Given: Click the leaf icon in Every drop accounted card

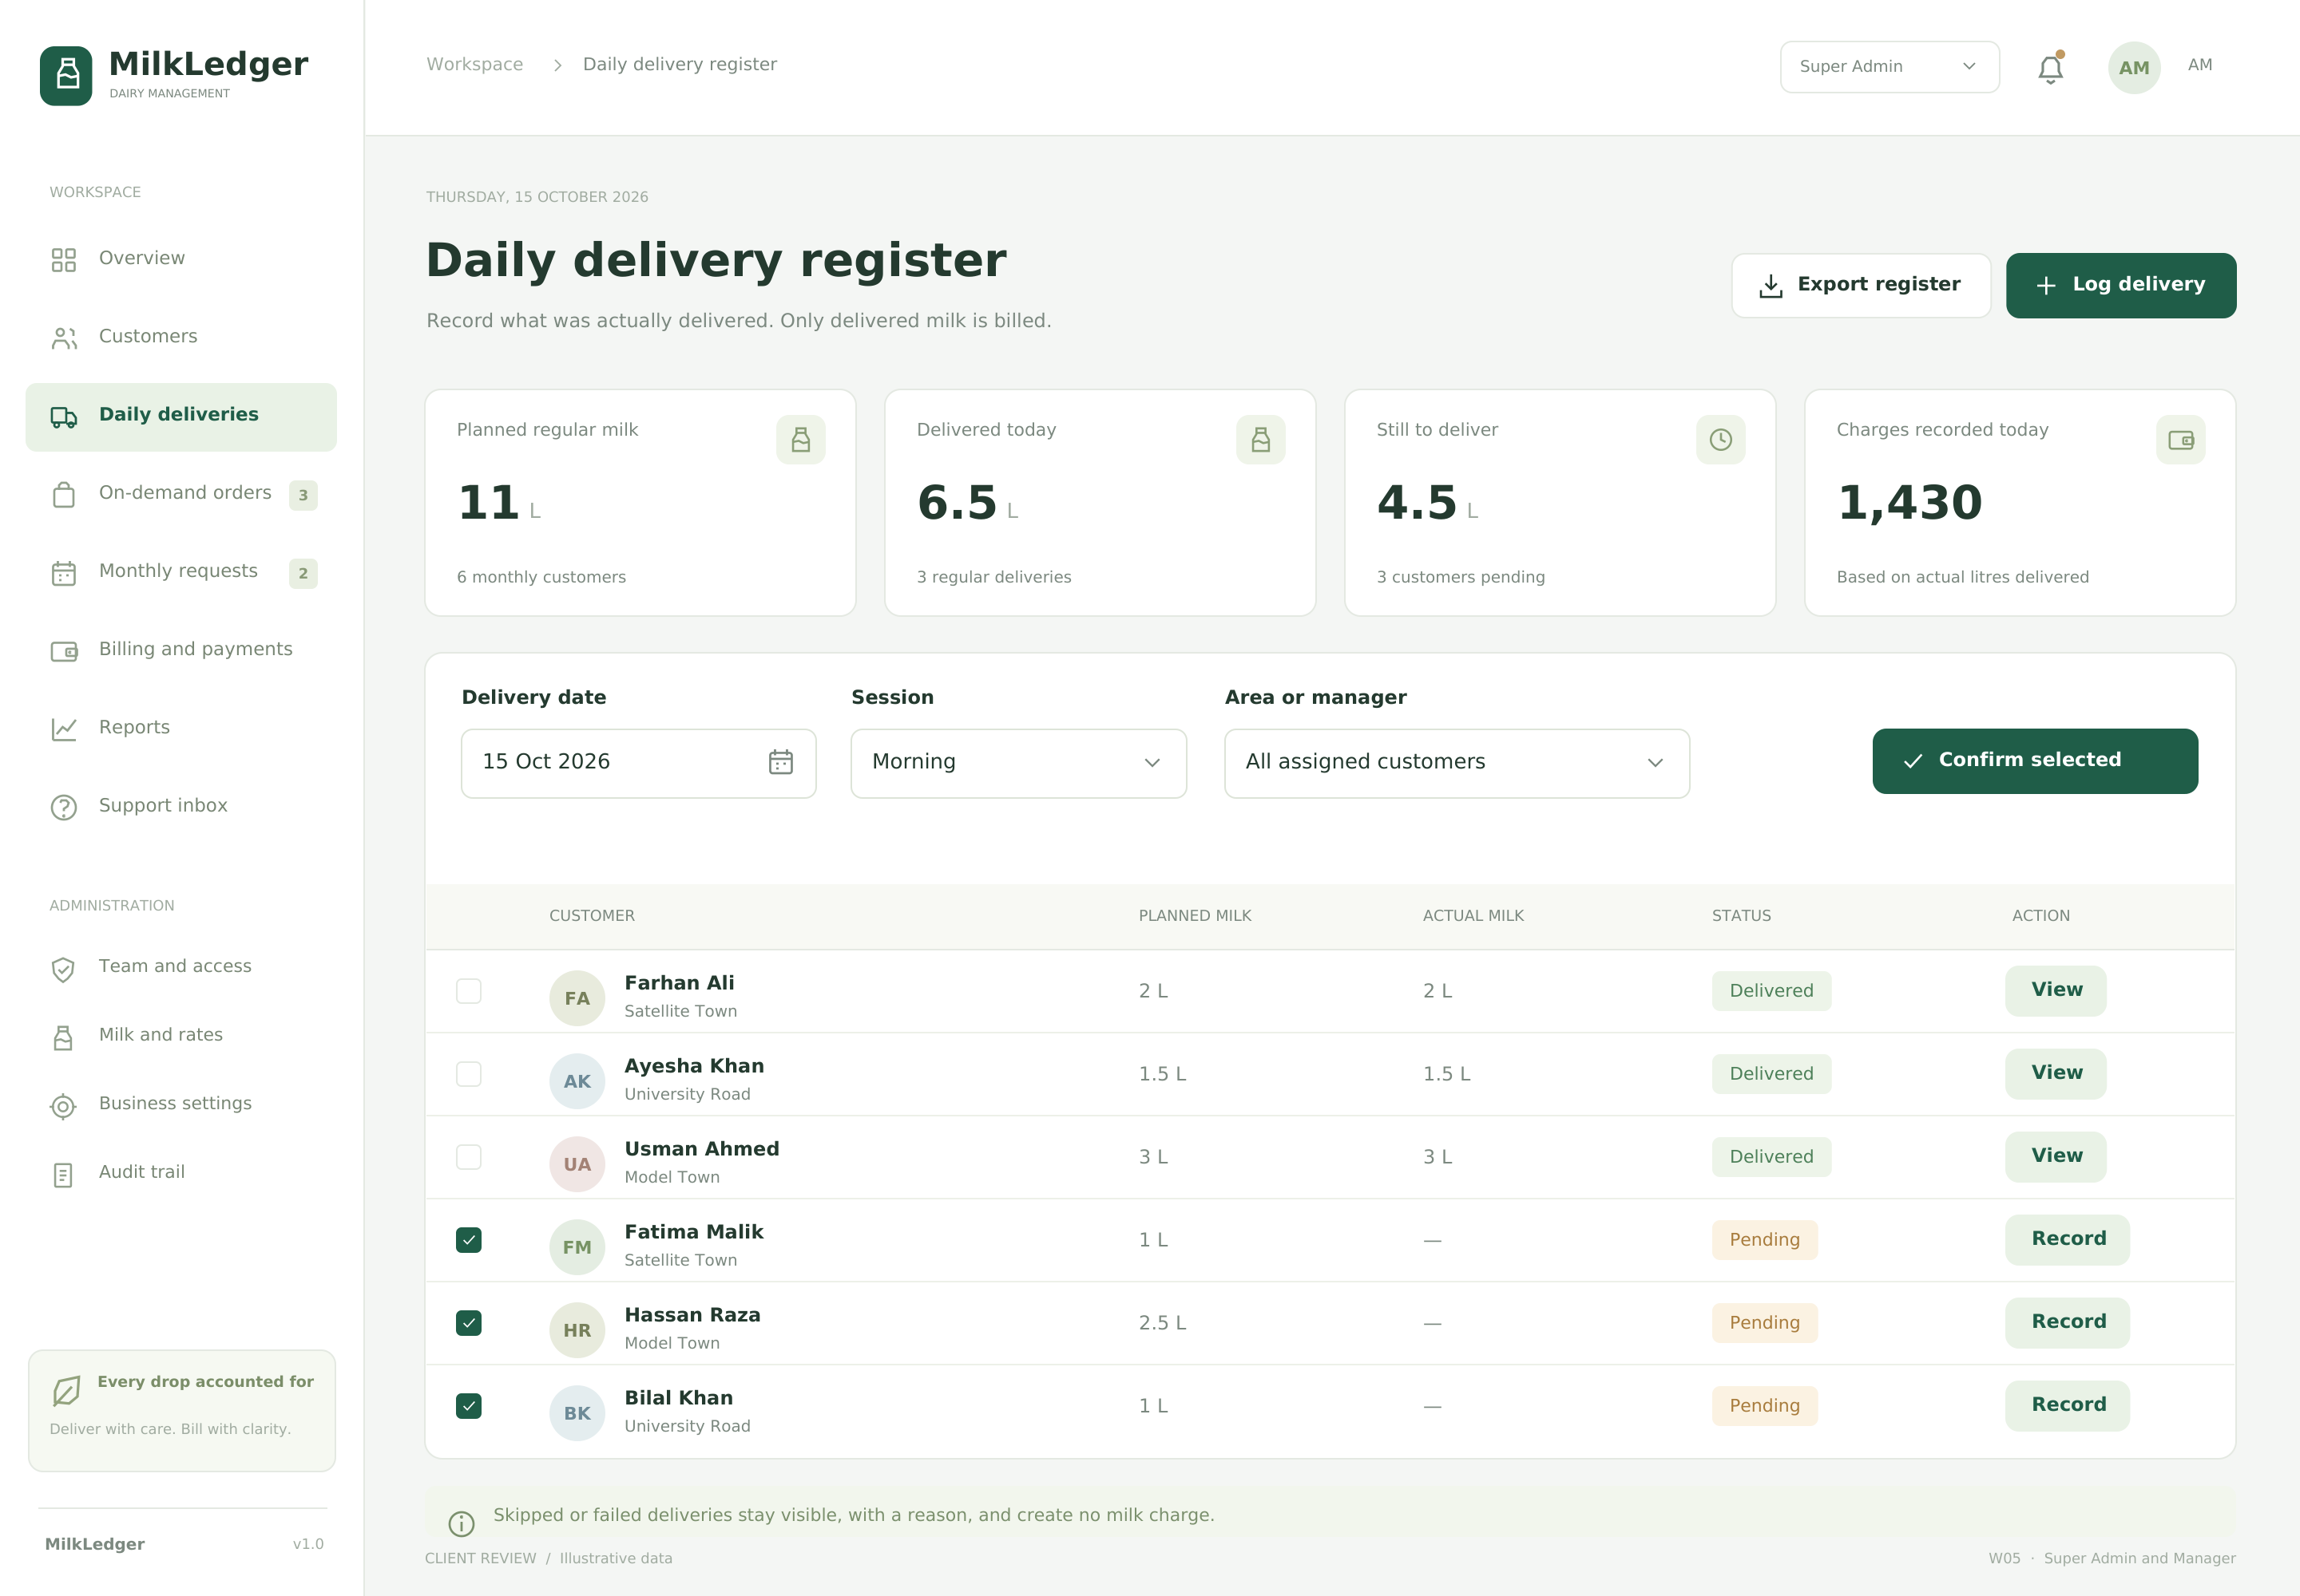Looking at the screenshot, I should click(66, 1390).
